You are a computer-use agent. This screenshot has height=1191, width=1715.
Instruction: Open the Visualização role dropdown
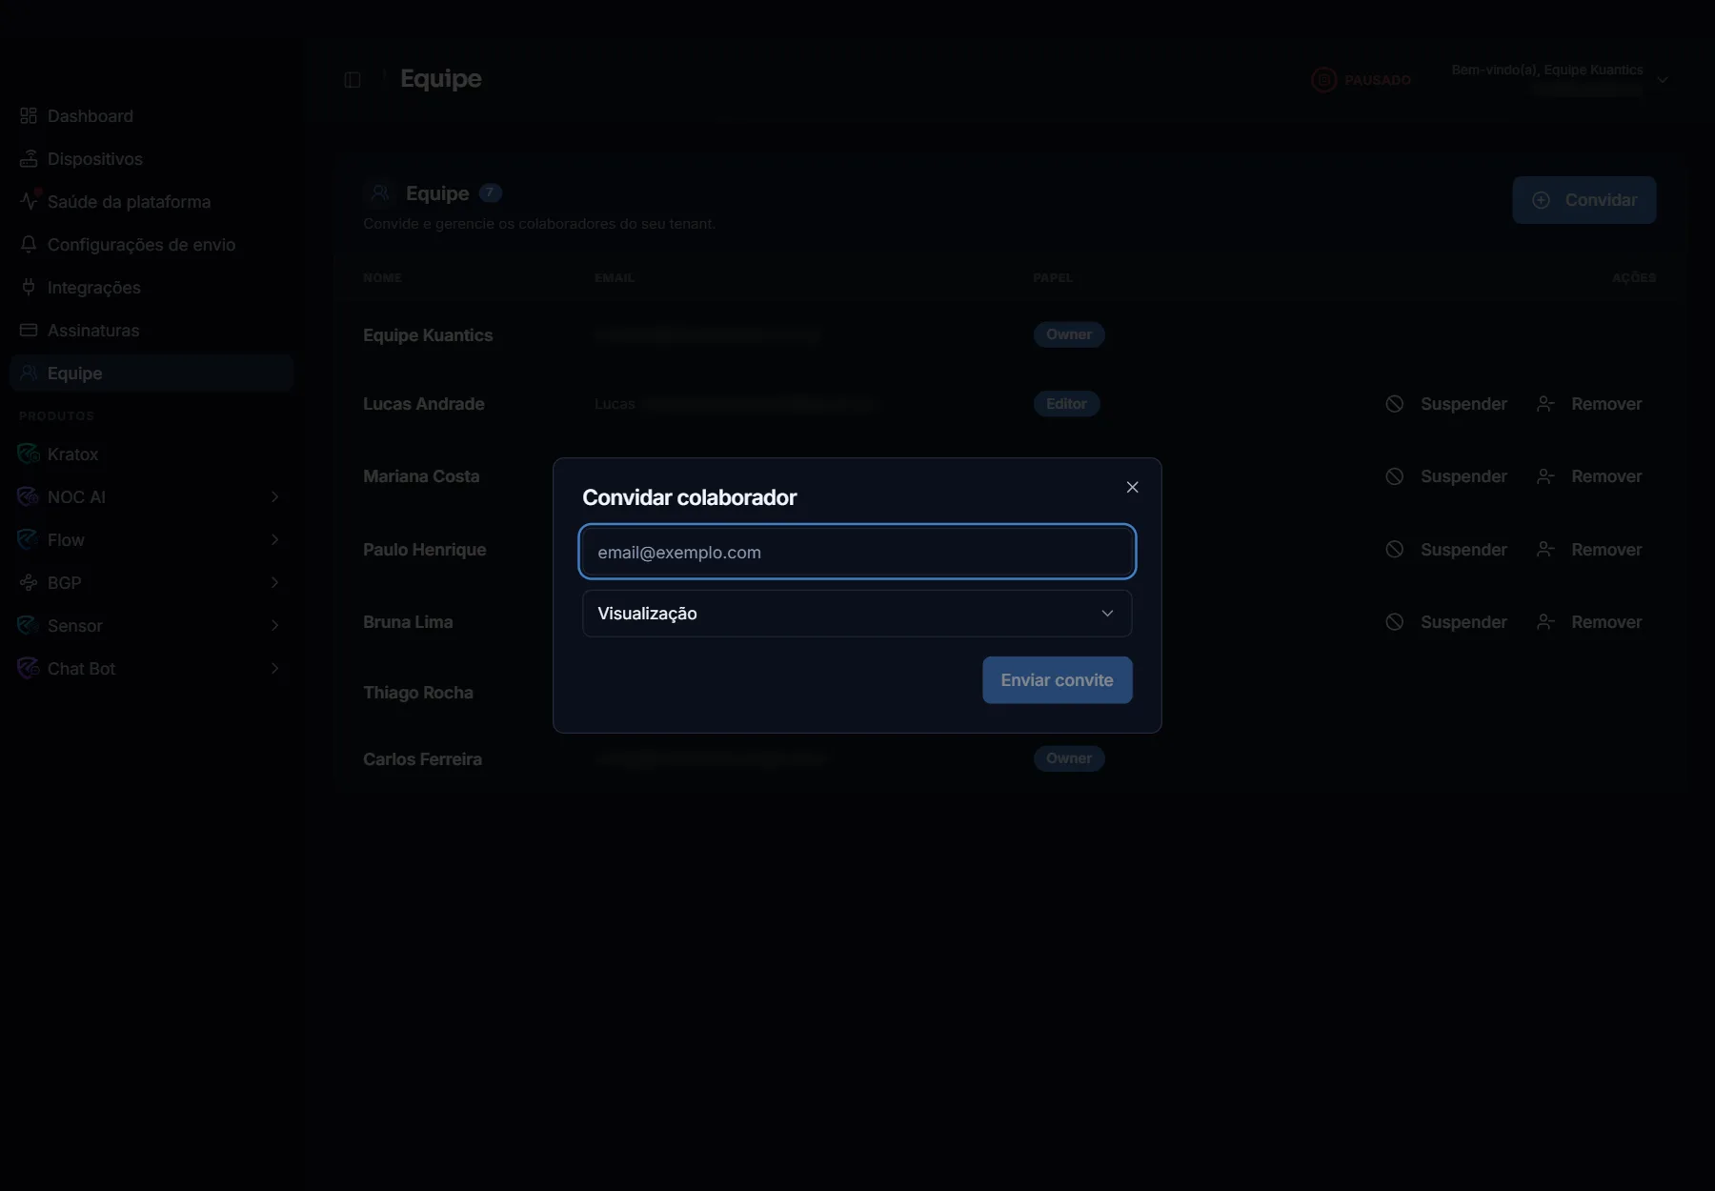click(857, 614)
